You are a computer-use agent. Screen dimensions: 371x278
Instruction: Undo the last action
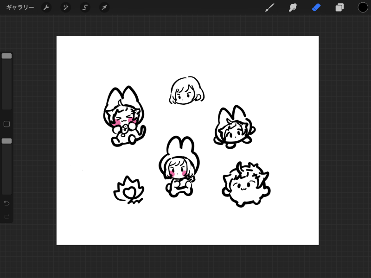tap(6, 203)
